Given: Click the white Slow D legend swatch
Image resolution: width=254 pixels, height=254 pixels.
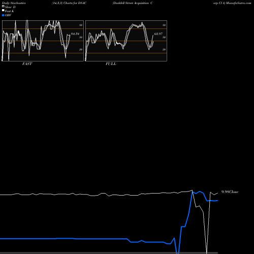Looking at the screenshot, I should pyautogui.click(x=3, y=6).
